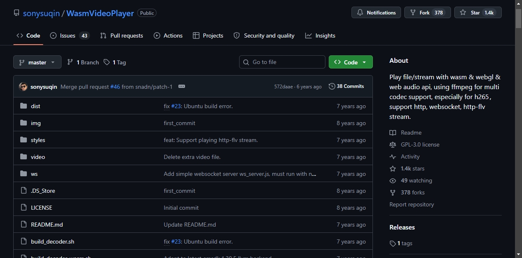Viewport: 522px width, 258px height.
Task: Open issue #23 link in dist row
Action: click(x=176, y=106)
